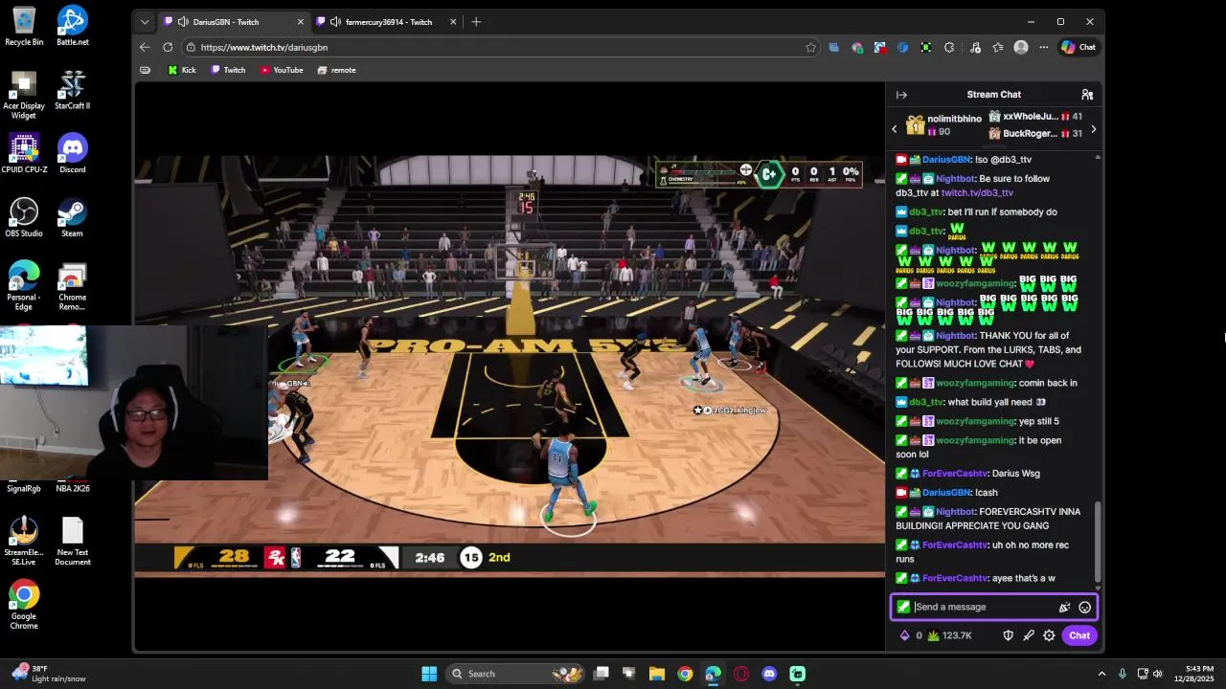Show hidden system tray icons
Screen dimensions: 1226x689
click(x=1101, y=674)
